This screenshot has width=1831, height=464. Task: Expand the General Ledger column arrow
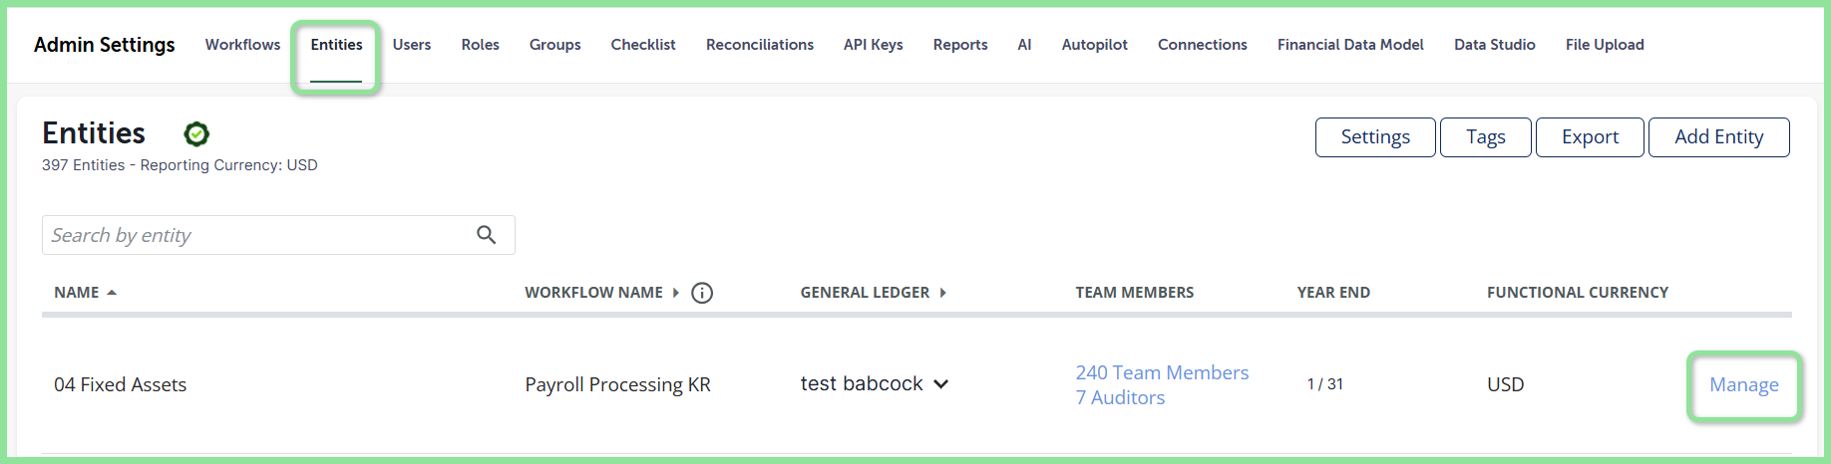tap(942, 293)
